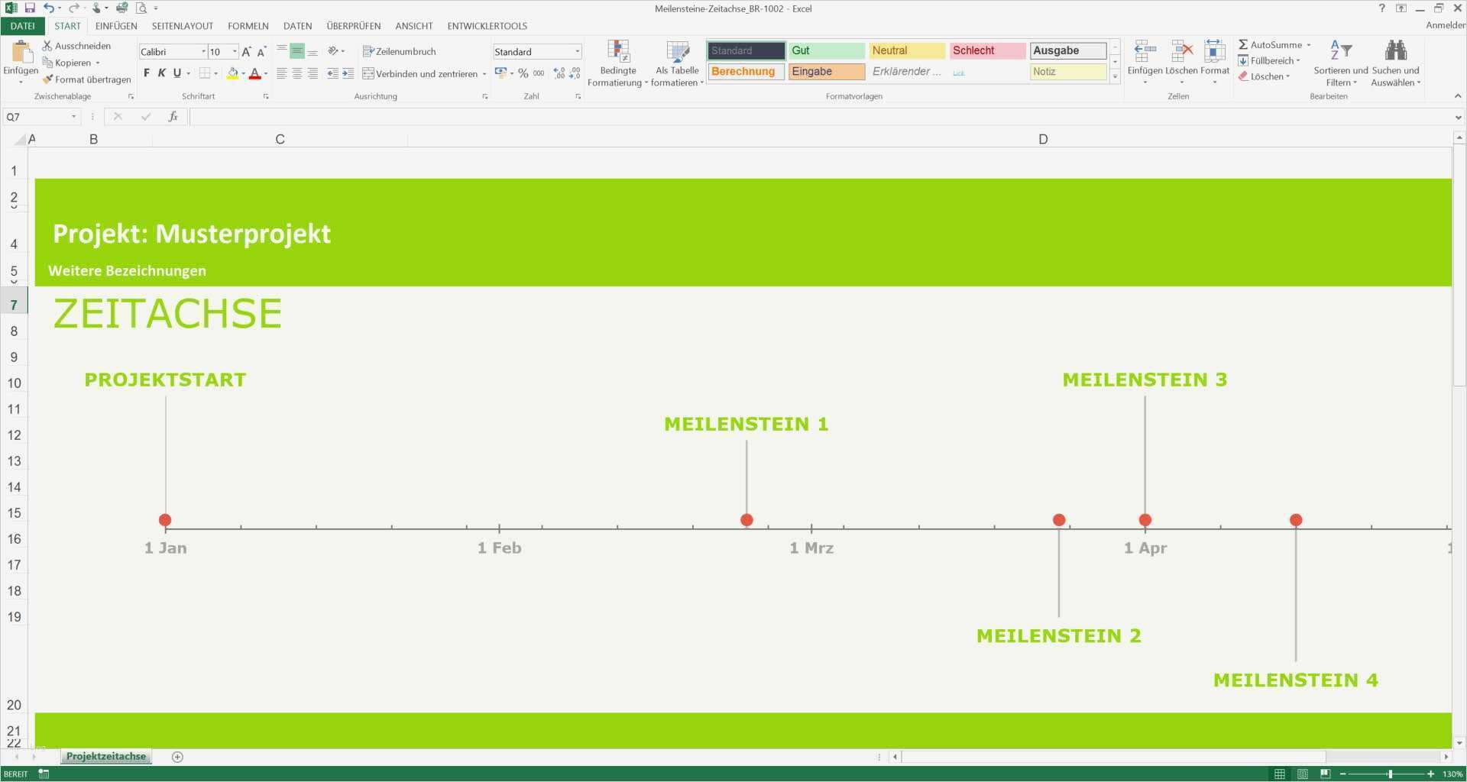Open the font size dropdown
1467x782 pixels.
(234, 51)
